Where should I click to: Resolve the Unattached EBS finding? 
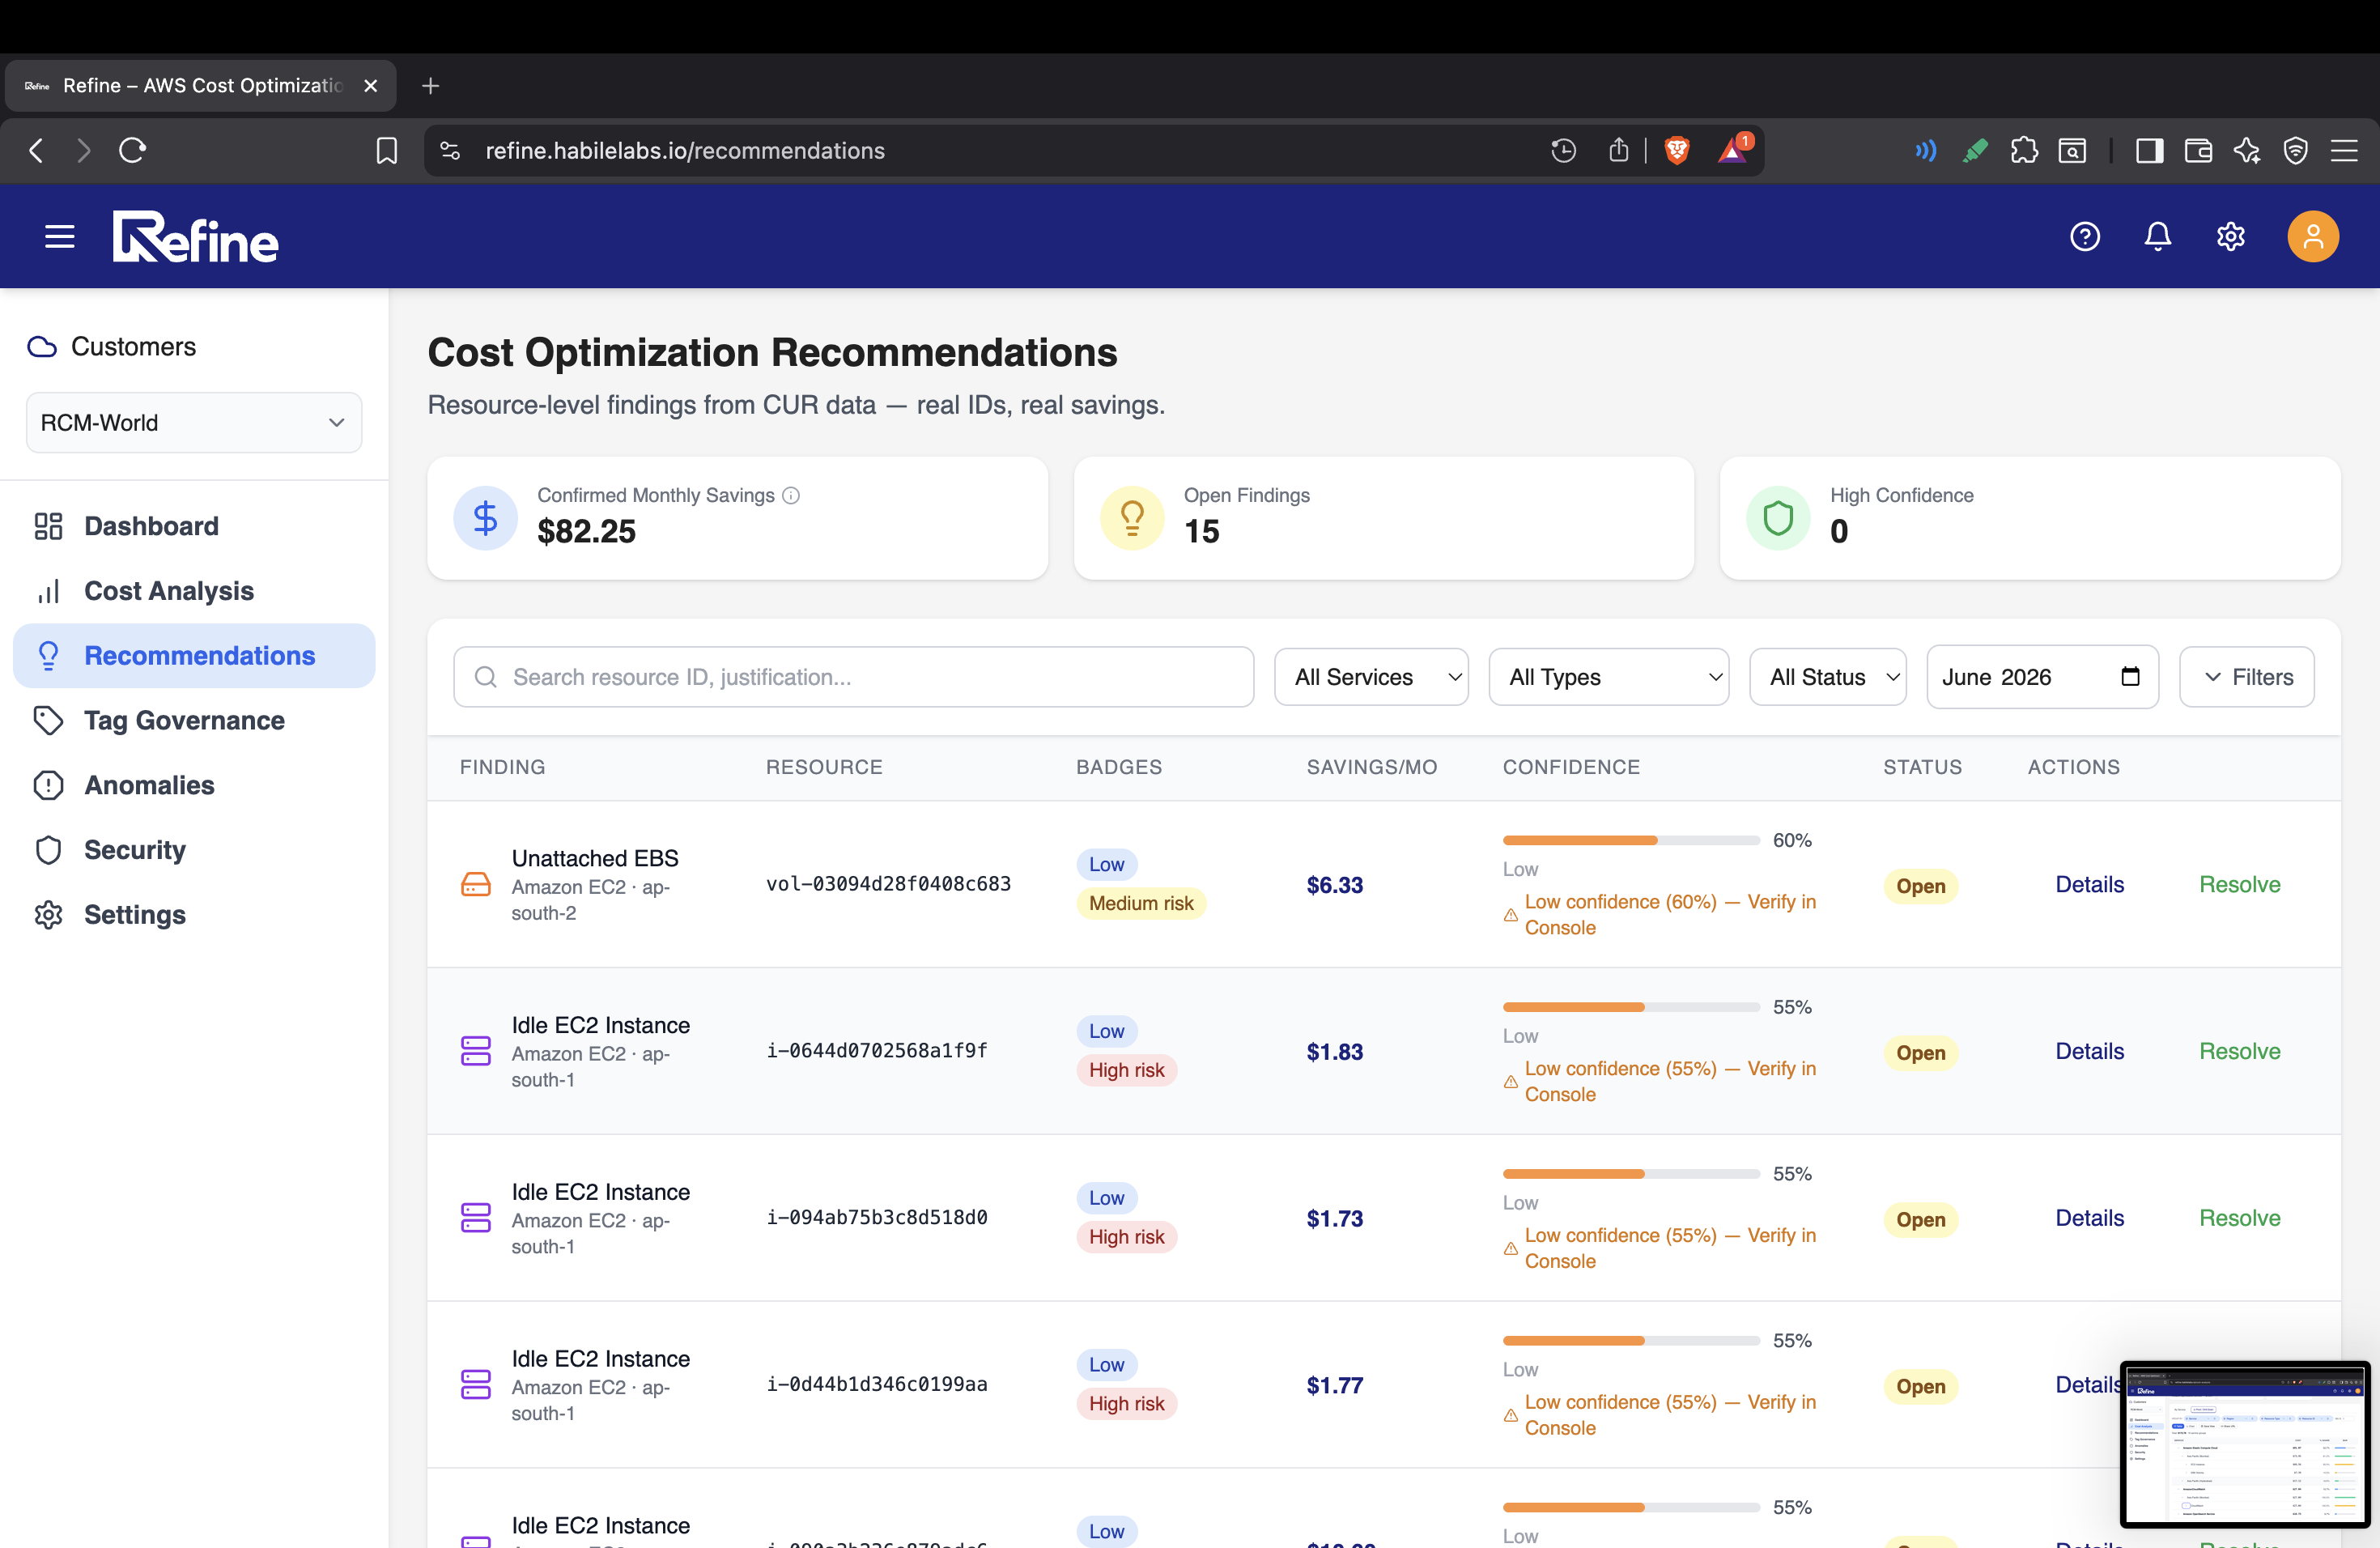click(x=2239, y=884)
